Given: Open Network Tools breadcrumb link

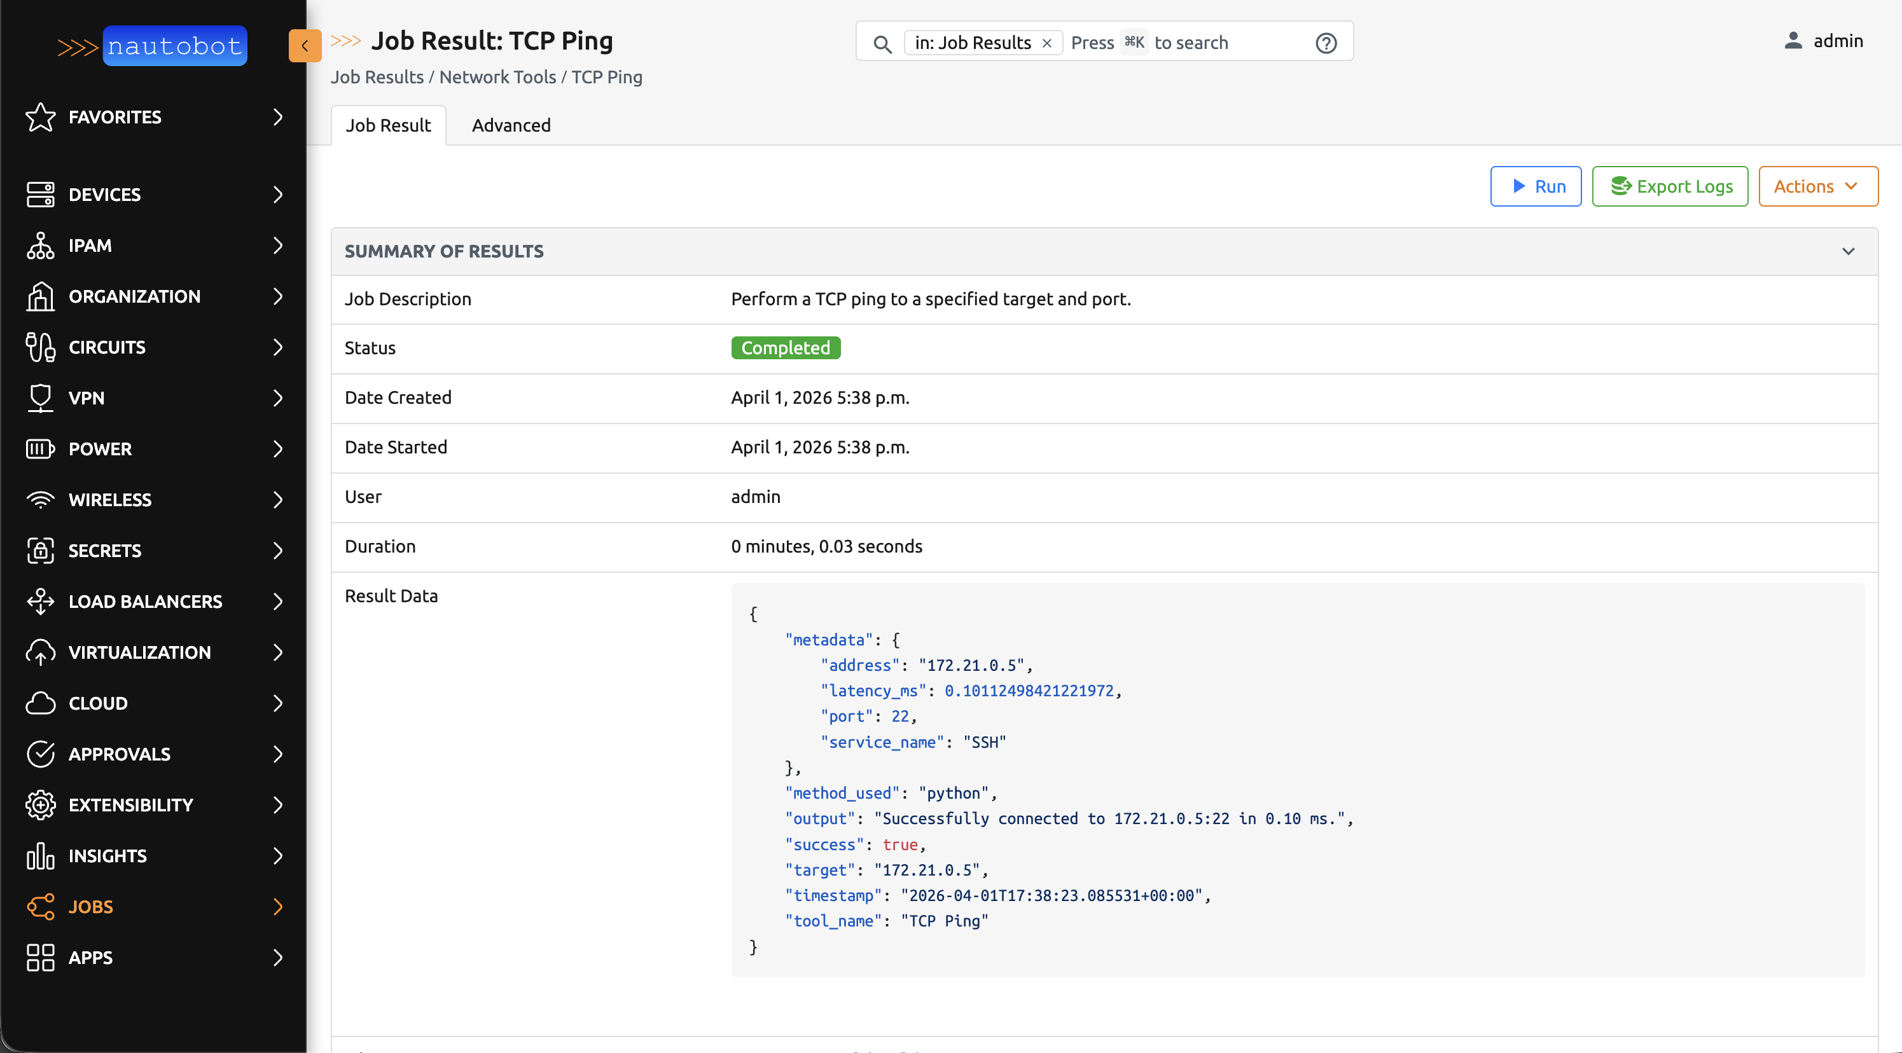Looking at the screenshot, I should coord(497,77).
